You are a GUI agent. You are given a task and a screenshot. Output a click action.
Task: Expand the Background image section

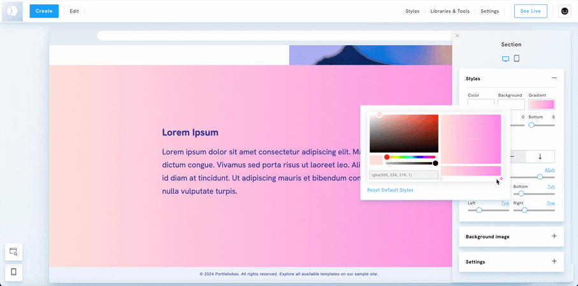(554, 236)
